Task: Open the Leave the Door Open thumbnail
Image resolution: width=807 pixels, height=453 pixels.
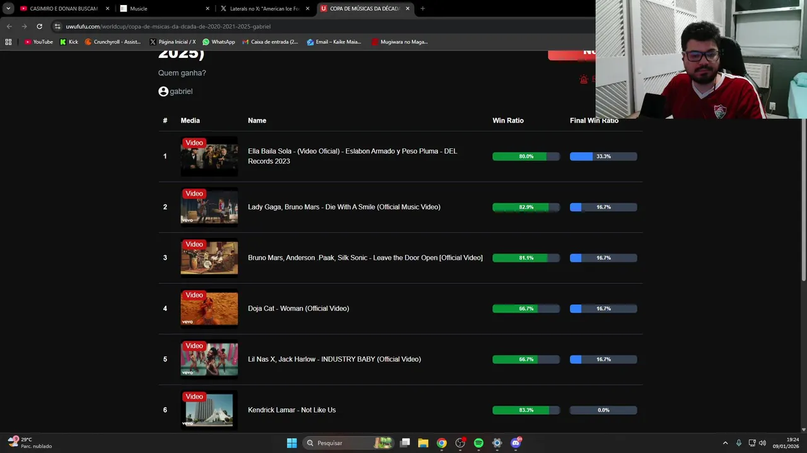Action: click(209, 258)
